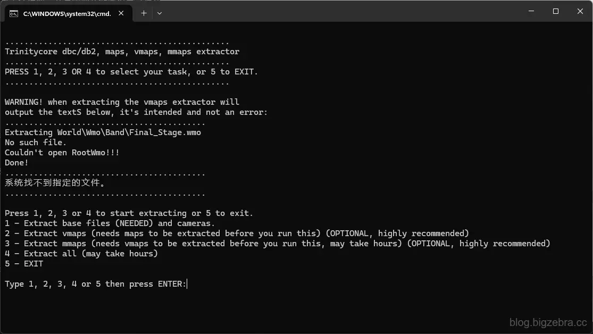Click the blog.bigzebra.cc watermark

pyautogui.click(x=548, y=322)
